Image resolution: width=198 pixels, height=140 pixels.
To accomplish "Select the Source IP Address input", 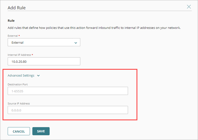I will 68,110.
